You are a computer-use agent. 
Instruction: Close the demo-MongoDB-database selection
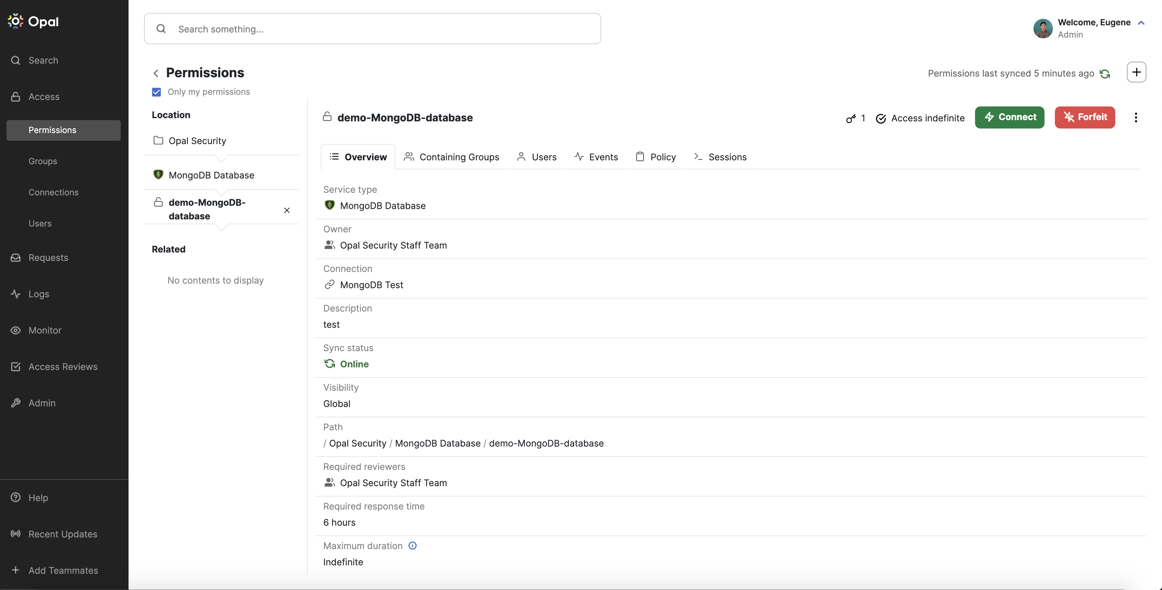(x=287, y=210)
